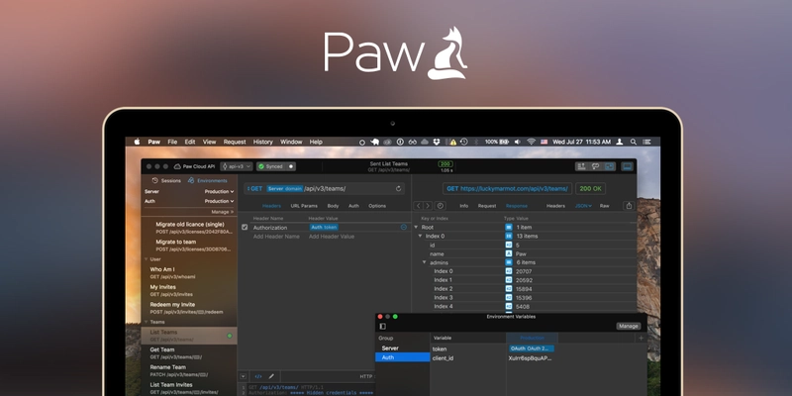Switch to the URL Params tab
792x396 pixels.
point(304,206)
